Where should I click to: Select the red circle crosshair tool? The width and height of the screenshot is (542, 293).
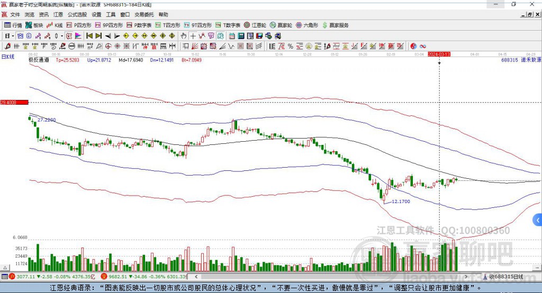pos(108,47)
